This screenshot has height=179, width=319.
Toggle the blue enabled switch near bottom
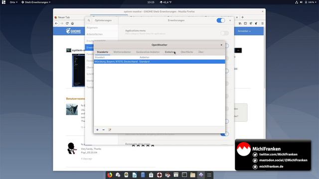point(224,134)
